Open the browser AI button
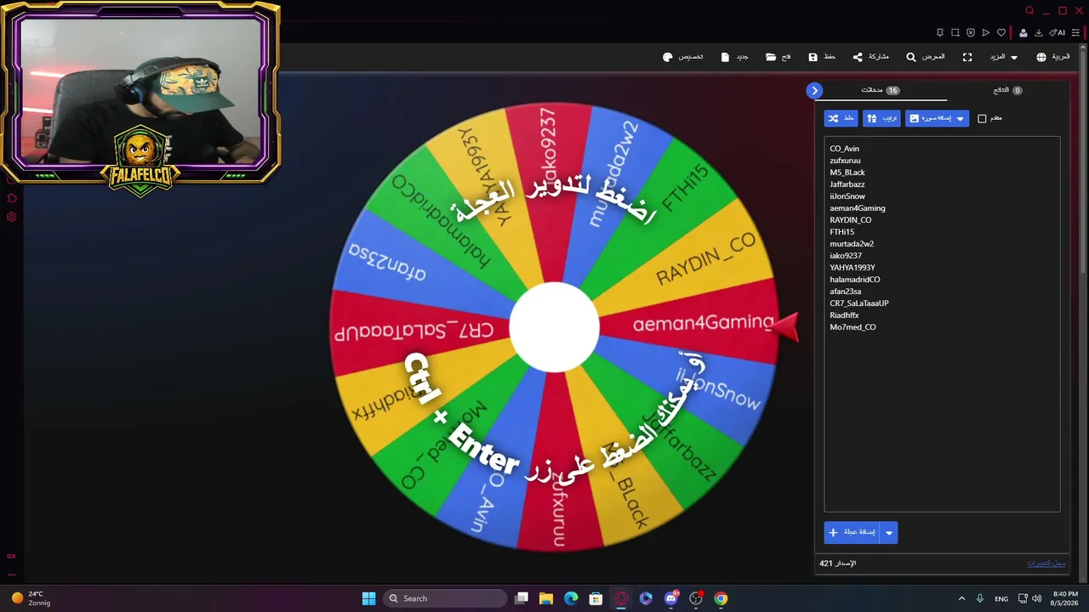The width and height of the screenshot is (1089, 612). point(1058,33)
